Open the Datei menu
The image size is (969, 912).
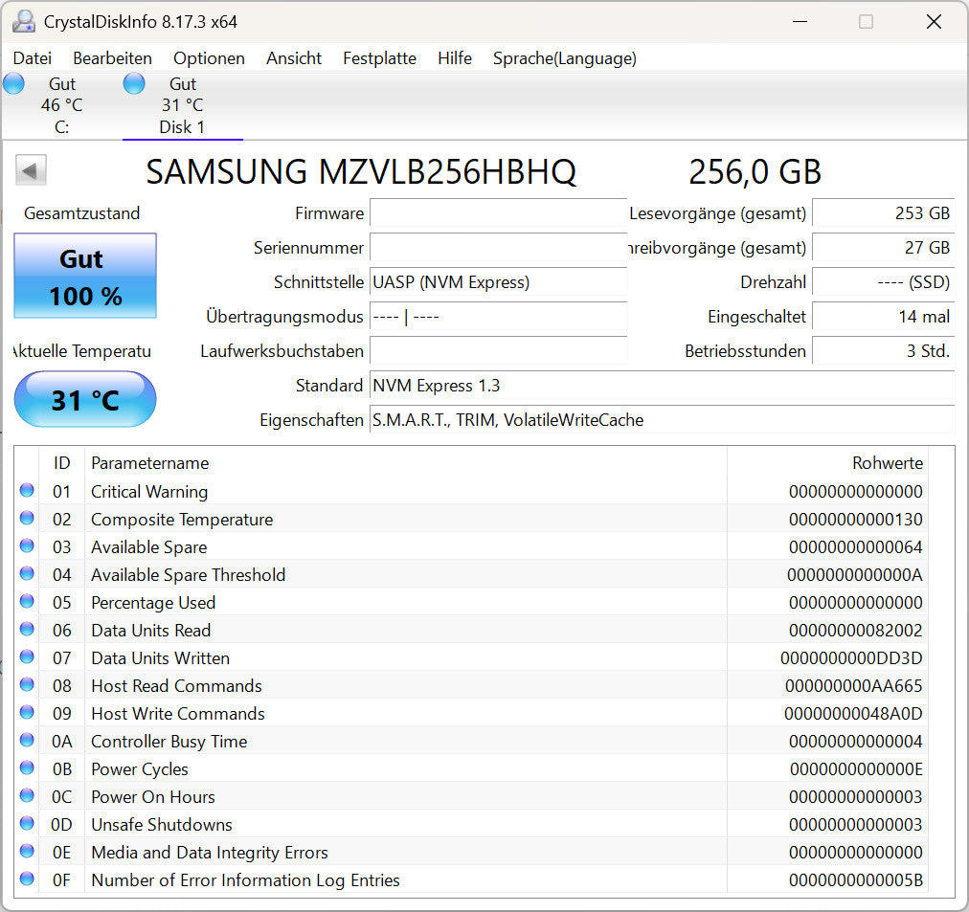(32, 58)
